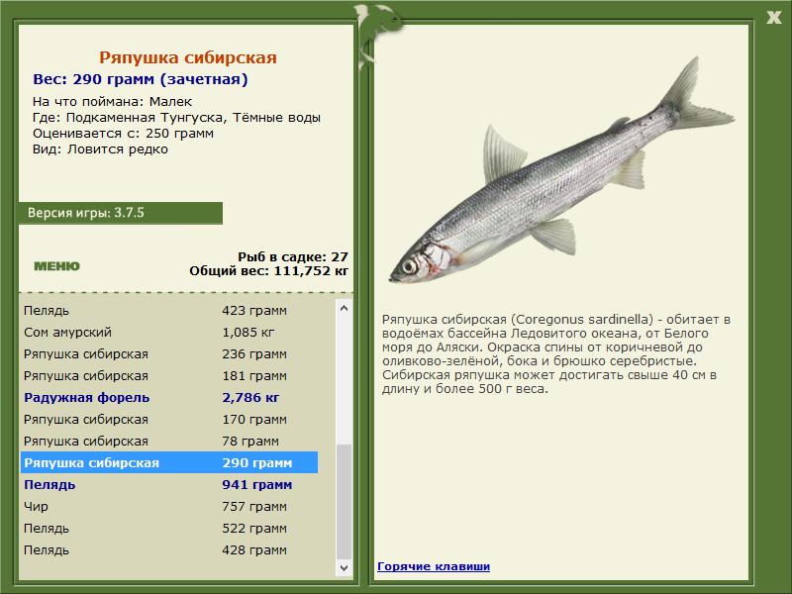Select Пелядь 423 грамм row
792x594 pixels.
[x=169, y=311]
